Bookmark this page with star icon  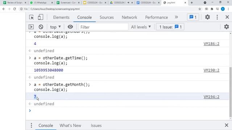[200, 9]
